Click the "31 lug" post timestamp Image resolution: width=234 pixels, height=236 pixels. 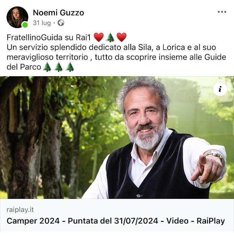42,23
